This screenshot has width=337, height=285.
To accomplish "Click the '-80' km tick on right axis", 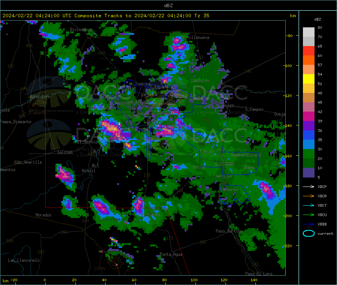I will pos(289,36).
